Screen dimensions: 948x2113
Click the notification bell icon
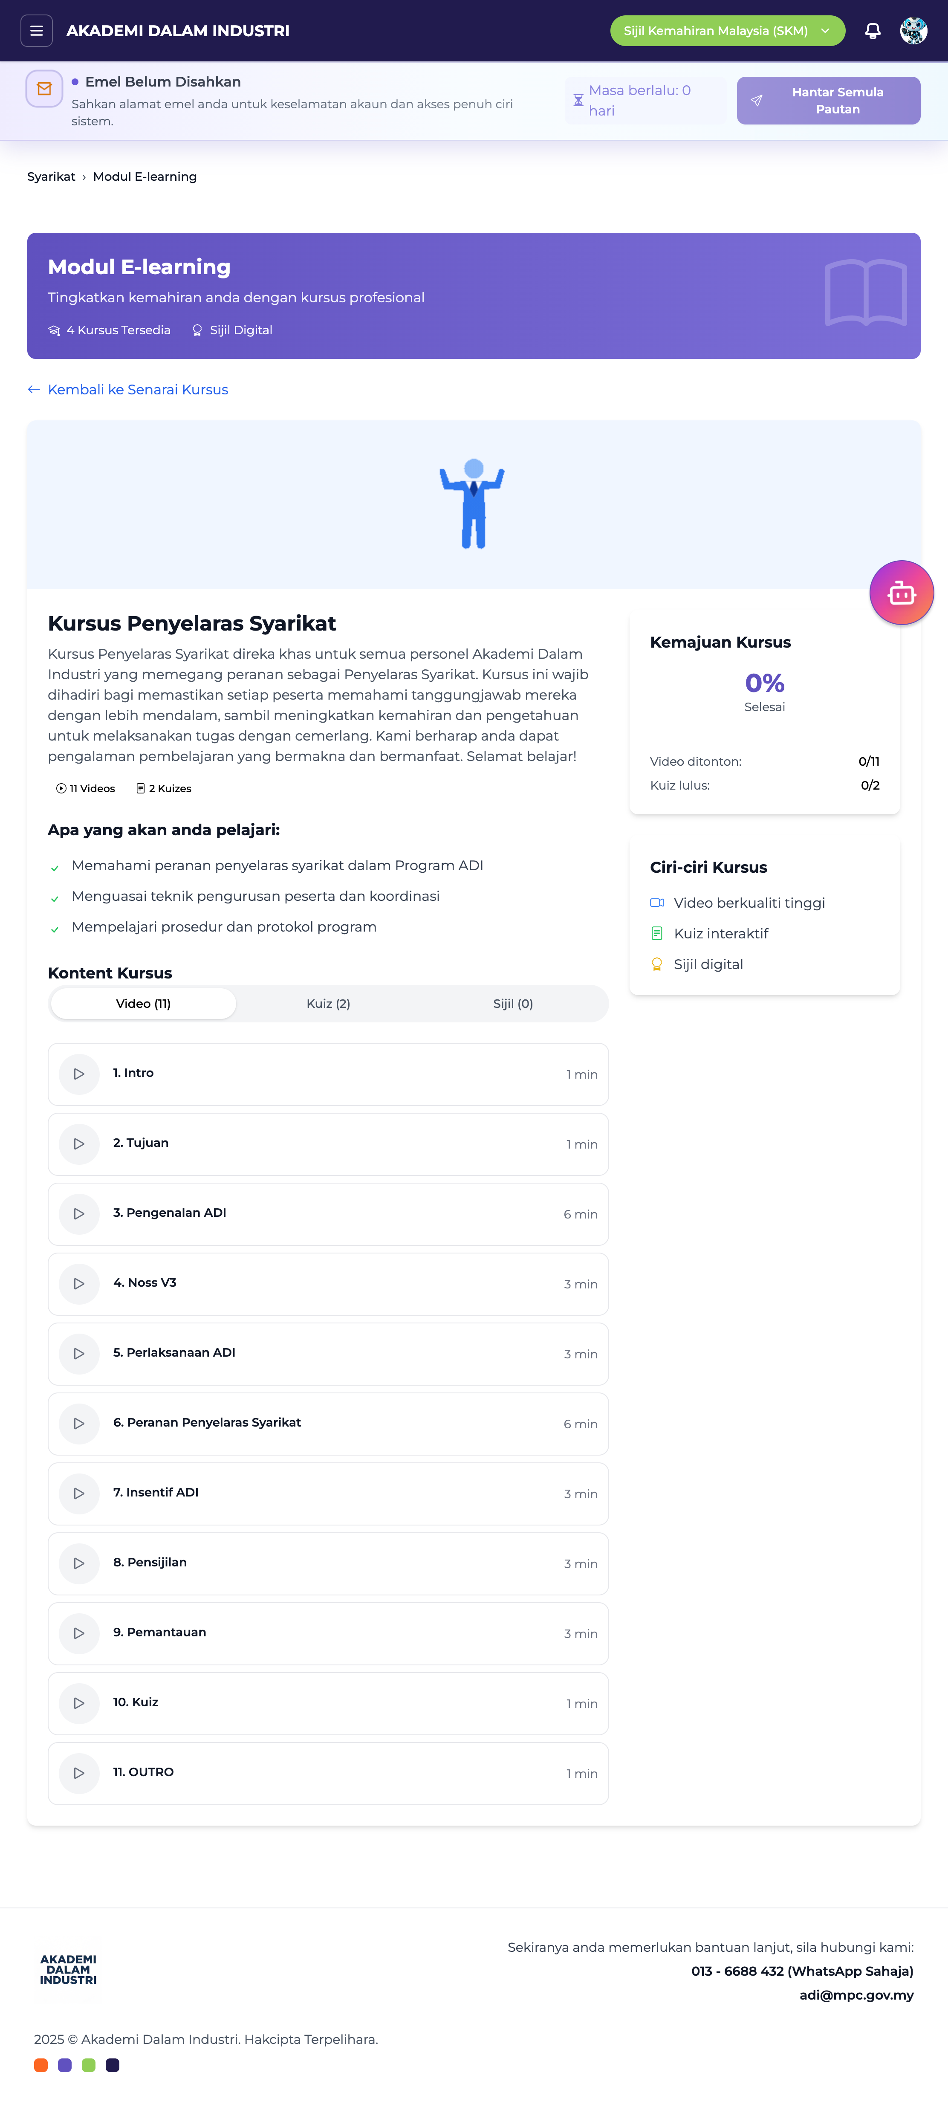[873, 31]
